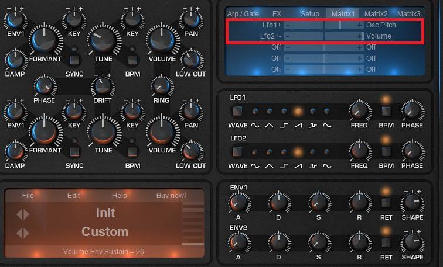The width and height of the screenshot is (443, 267).
Task: Click the LFO2 WAVE selector button
Action: pos(237,152)
